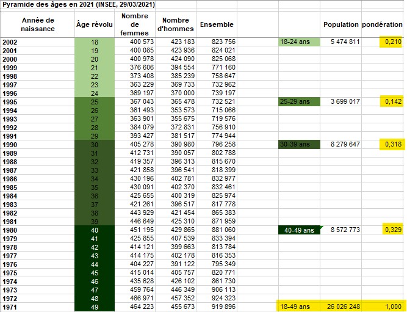
Task: Select the title cell 'Pyramide des âges en 2021'
Action: [79, 5]
